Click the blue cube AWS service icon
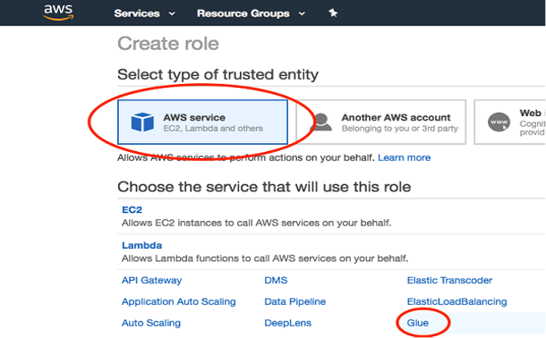Screen dimensions: 546x338 coord(142,122)
